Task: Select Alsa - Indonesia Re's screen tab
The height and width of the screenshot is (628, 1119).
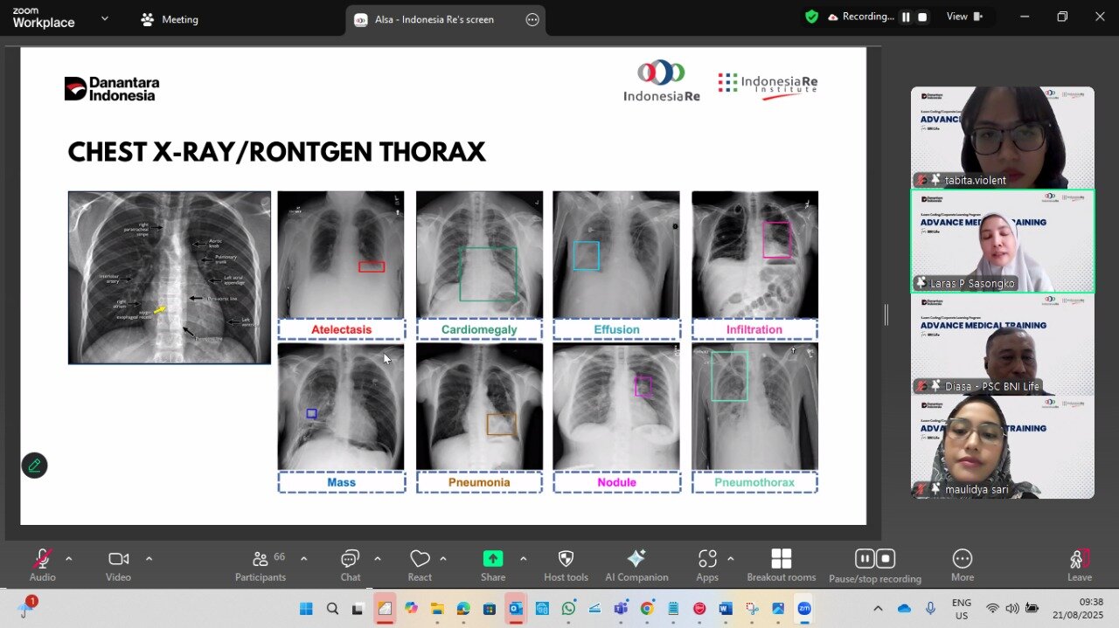Action: (434, 19)
